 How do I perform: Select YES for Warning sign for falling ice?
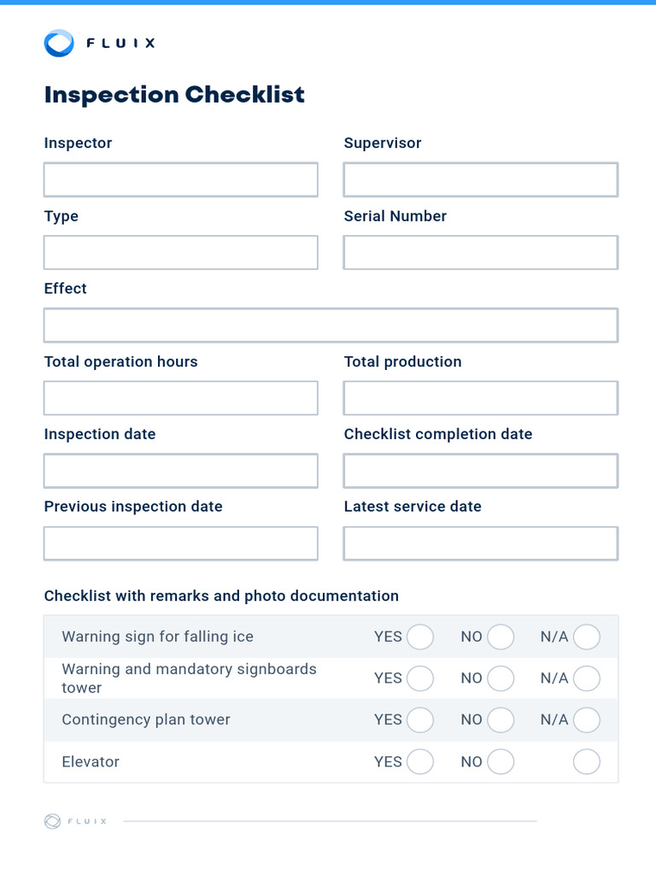tap(419, 637)
